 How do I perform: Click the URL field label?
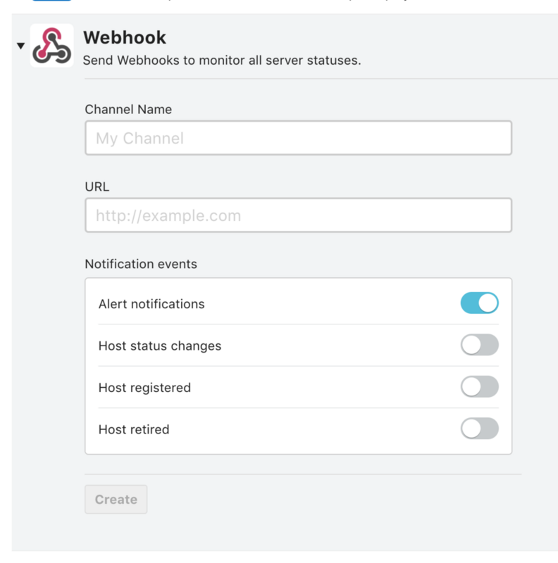[97, 186]
